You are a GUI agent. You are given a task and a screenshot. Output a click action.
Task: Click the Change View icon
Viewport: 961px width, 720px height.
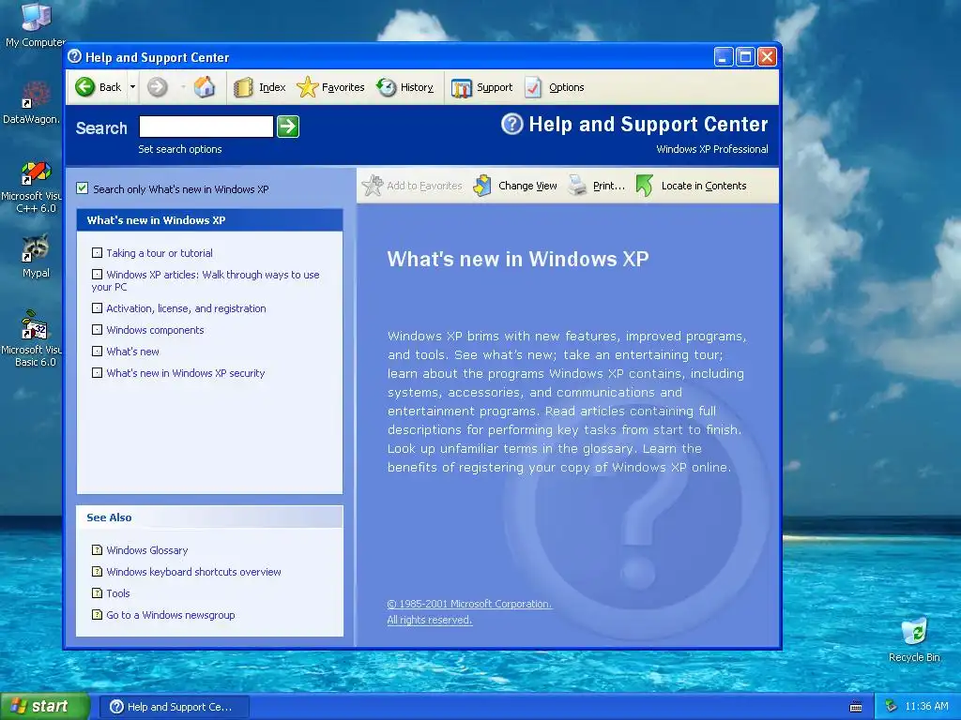click(x=482, y=186)
